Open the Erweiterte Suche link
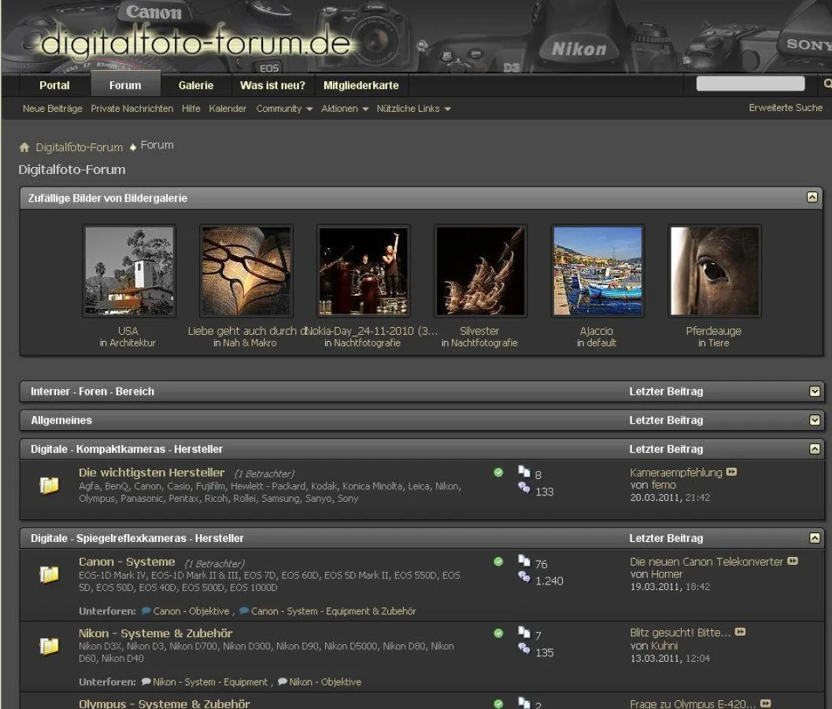This screenshot has width=832, height=709. click(x=785, y=108)
